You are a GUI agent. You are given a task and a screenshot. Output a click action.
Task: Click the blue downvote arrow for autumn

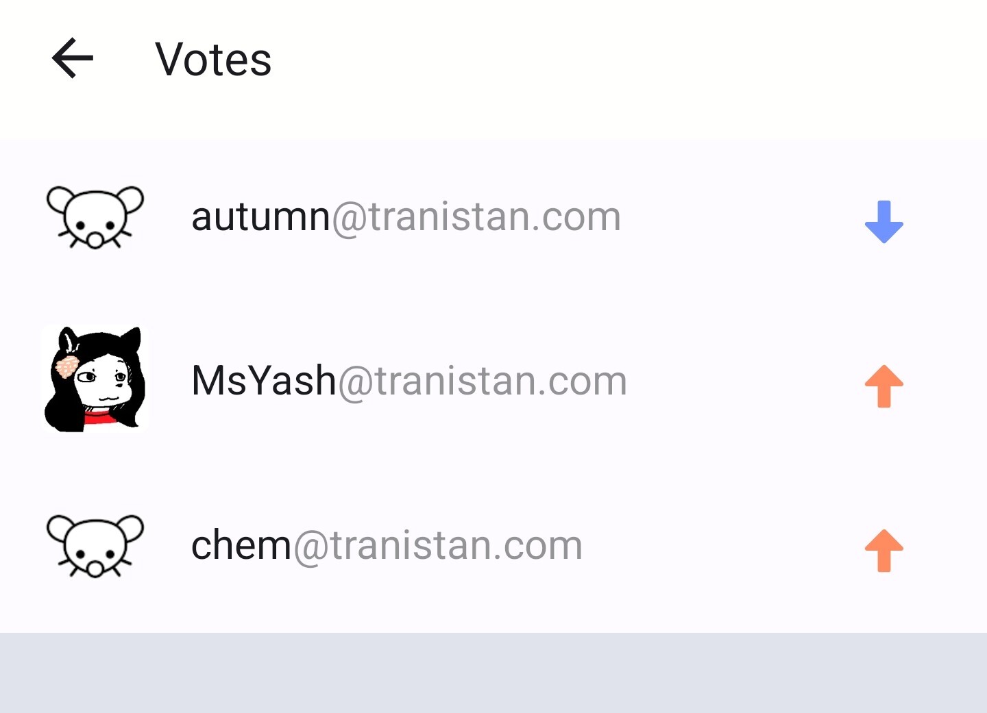884,222
